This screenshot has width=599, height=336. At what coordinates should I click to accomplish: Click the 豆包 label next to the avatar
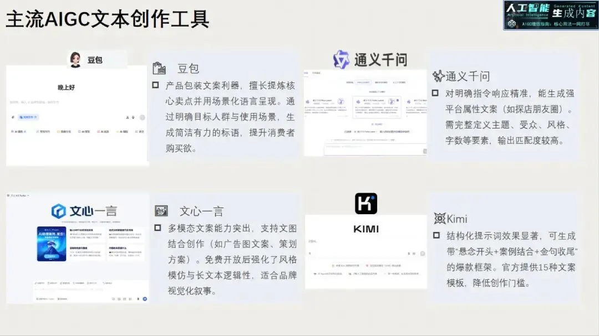[x=95, y=60]
